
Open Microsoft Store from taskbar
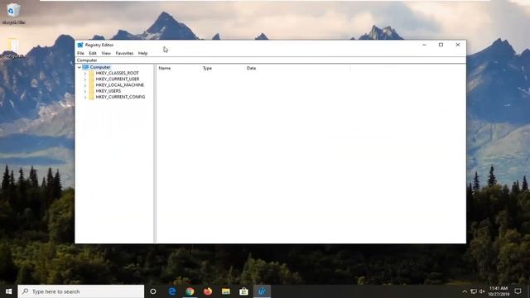coord(243,291)
